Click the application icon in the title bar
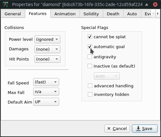The image size is (161, 137). (x=5, y=4)
